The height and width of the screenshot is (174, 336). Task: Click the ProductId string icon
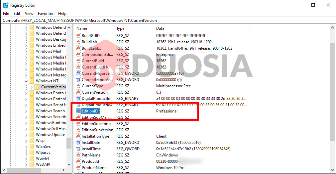[78, 161]
